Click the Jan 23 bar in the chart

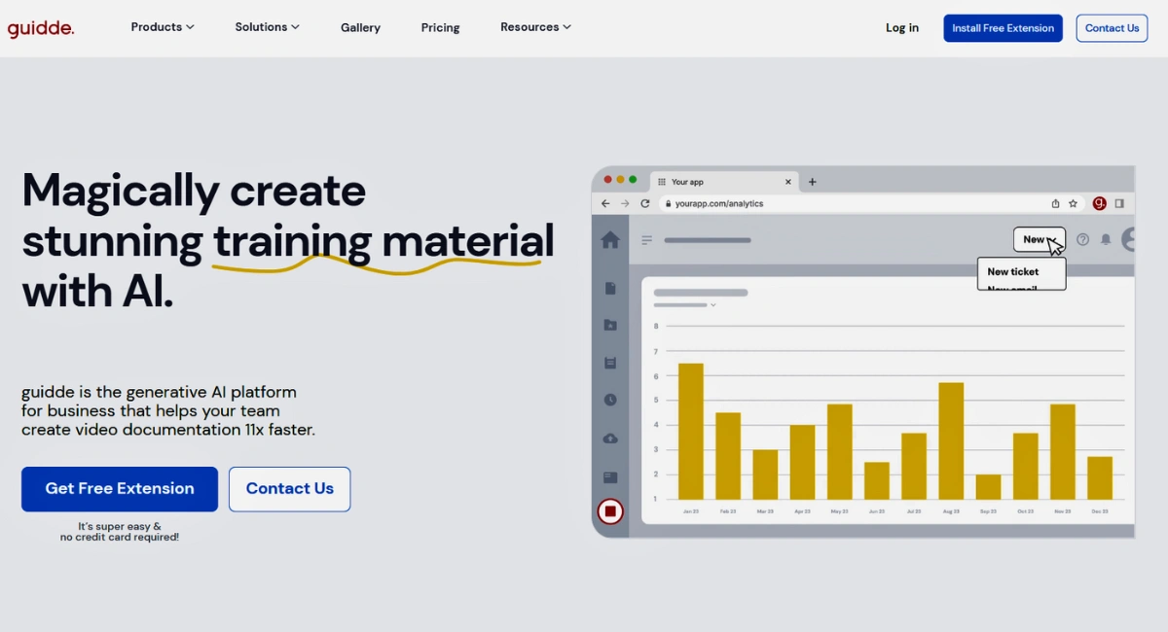click(x=691, y=432)
